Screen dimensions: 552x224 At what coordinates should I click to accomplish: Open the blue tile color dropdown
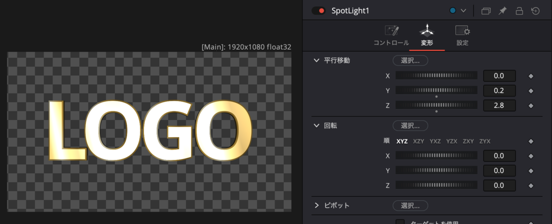coord(458,11)
